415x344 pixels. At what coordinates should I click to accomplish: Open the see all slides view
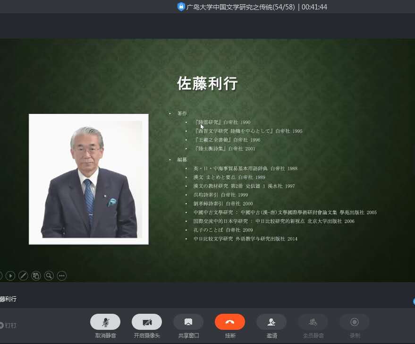[36, 275]
